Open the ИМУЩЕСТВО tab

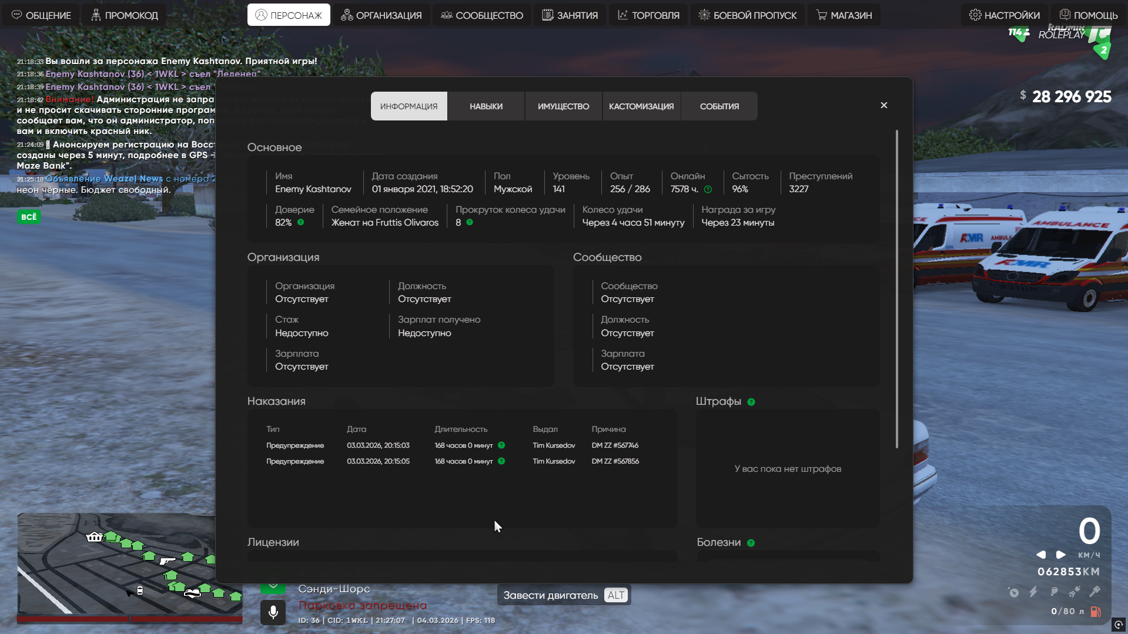tap(563, 106)
